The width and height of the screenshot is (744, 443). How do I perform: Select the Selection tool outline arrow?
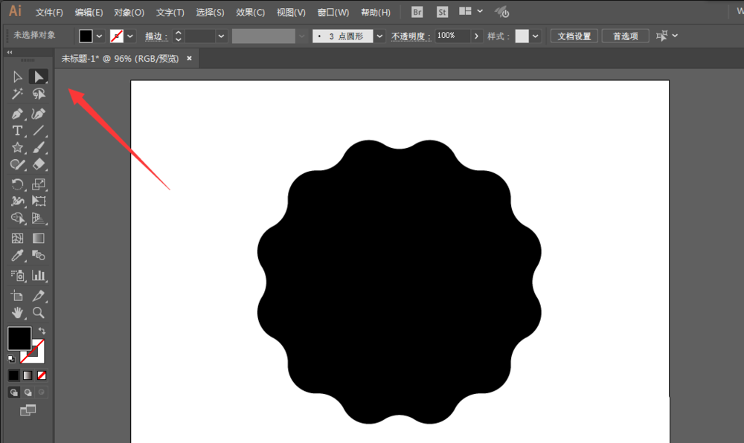17,77
